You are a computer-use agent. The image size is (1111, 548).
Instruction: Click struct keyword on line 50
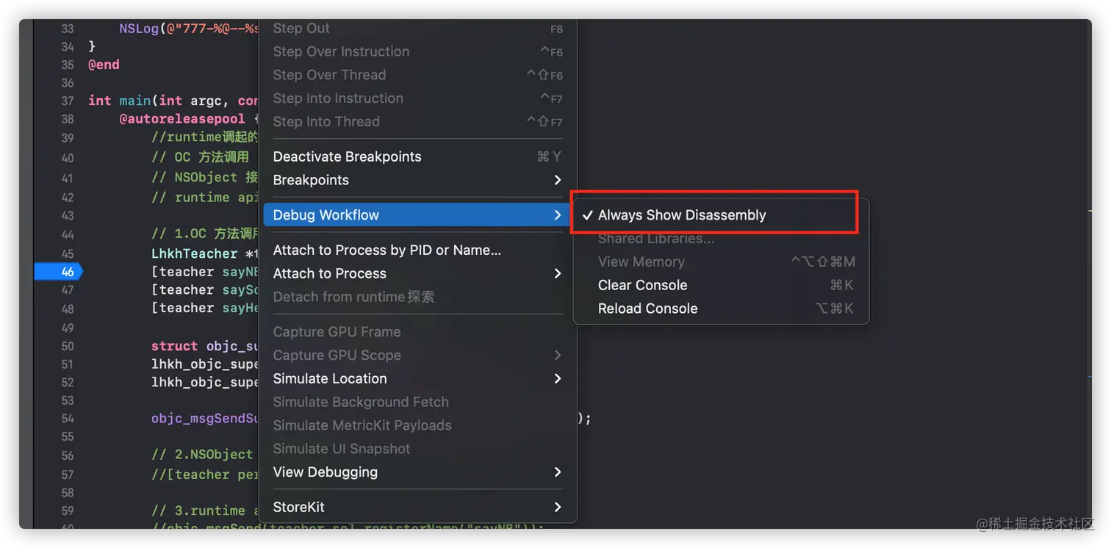pos(174,346)
